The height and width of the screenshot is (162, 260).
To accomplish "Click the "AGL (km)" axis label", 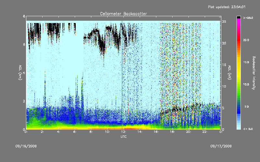I will click(x=20, y=73).
